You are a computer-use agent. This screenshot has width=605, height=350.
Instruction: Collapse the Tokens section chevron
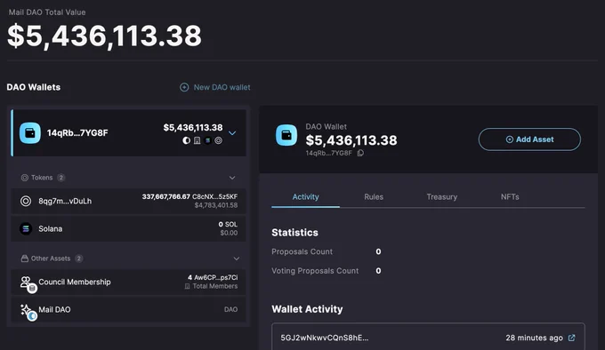(x=232, y=178)
